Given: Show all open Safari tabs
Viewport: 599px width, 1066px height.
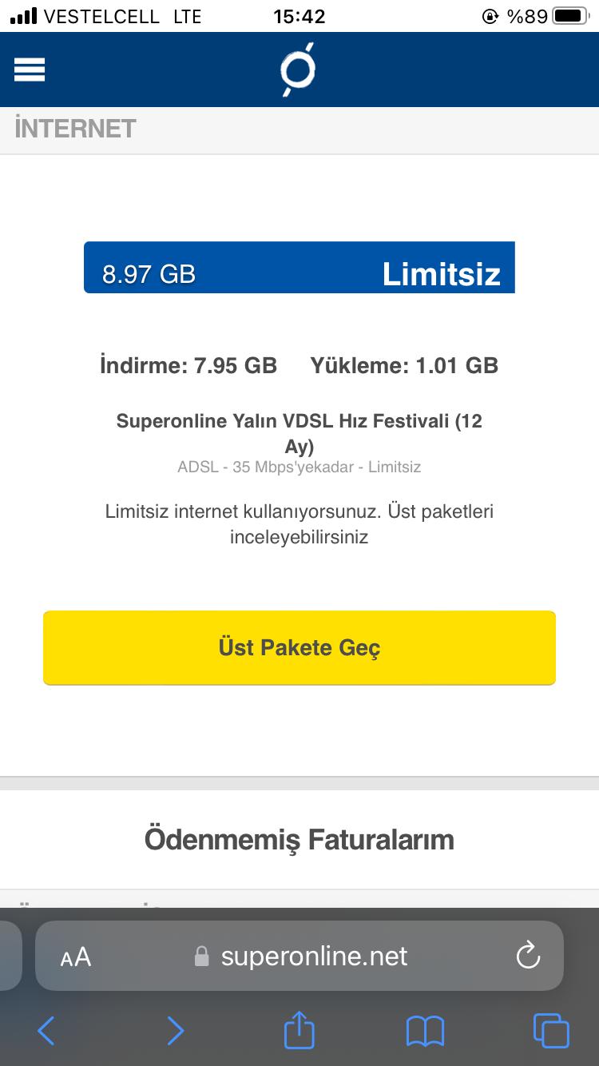Looking at the screenshot, I should point(551,1031).
